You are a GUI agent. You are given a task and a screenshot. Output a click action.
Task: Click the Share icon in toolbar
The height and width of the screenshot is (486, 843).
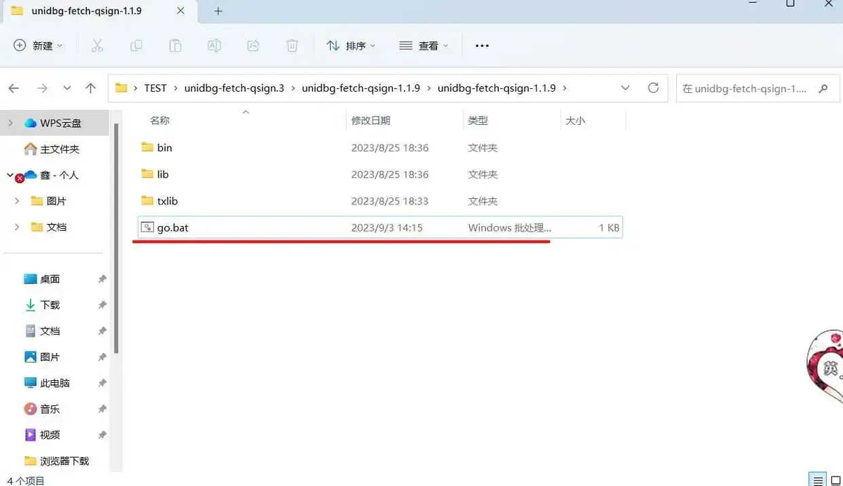(253, 45)
